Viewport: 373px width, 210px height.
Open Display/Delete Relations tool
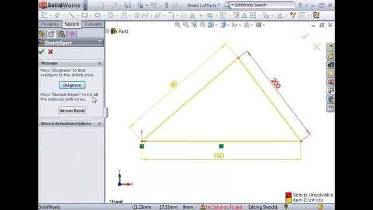(280, 15)
